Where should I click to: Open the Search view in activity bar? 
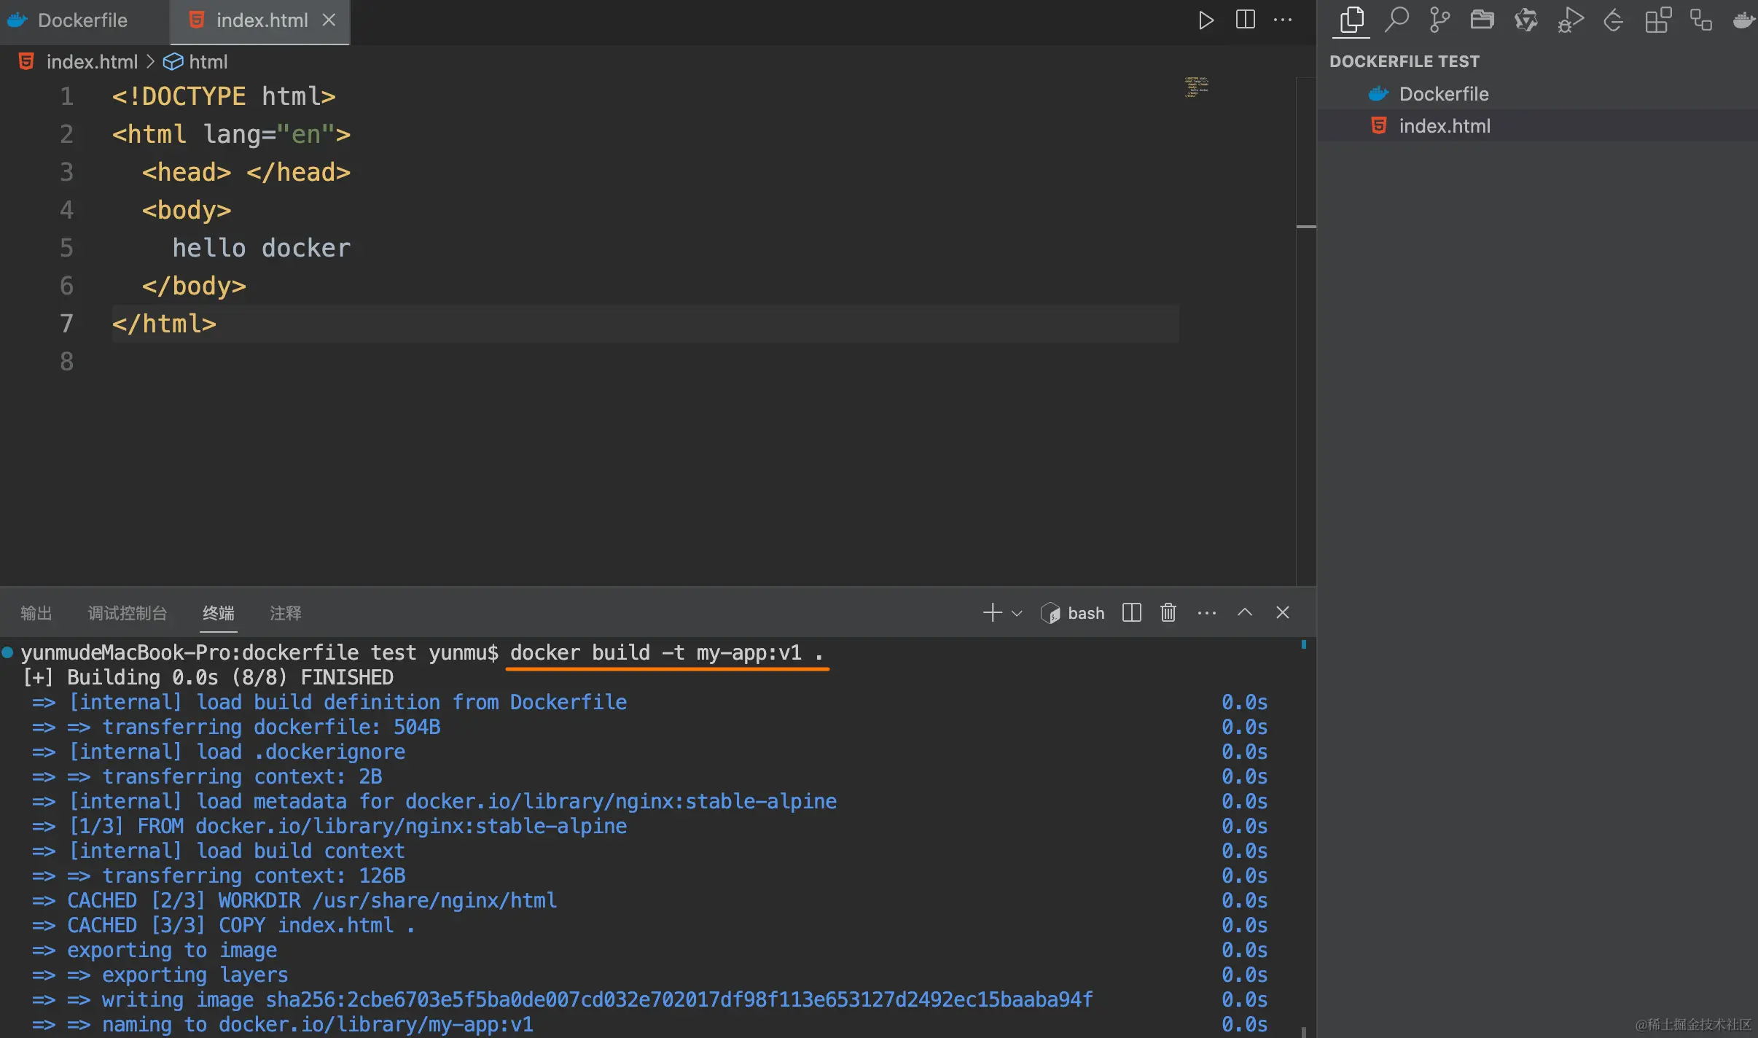click(x=1396, y=20)
